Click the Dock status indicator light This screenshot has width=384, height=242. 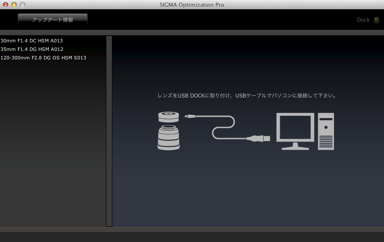(376, 20)
